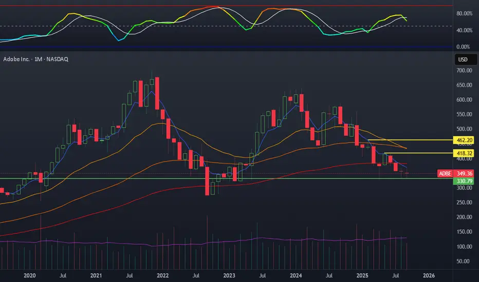Click the 650.00 price axis label
This screenshot has height=282, width=479.
(x=464, y=85)
